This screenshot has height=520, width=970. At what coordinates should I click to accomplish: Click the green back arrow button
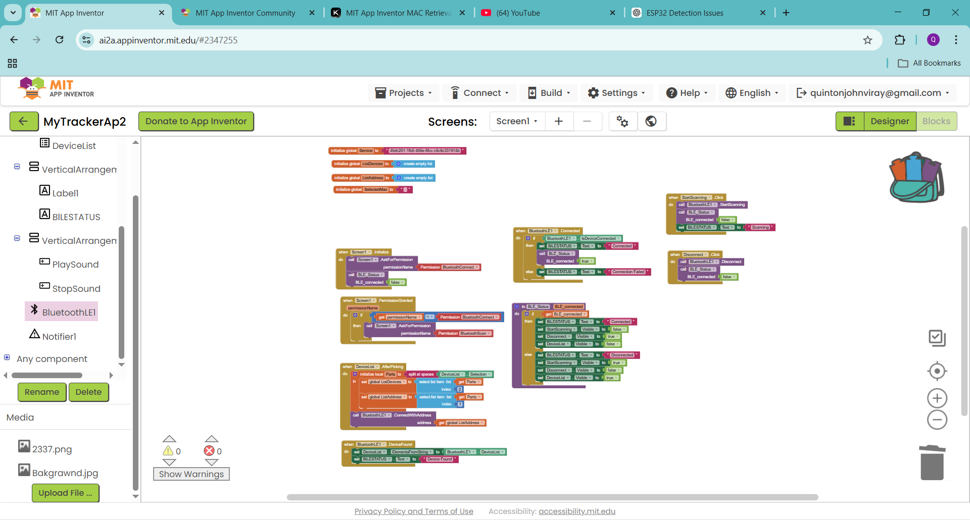pyautogui.click(x=24, y=121)
